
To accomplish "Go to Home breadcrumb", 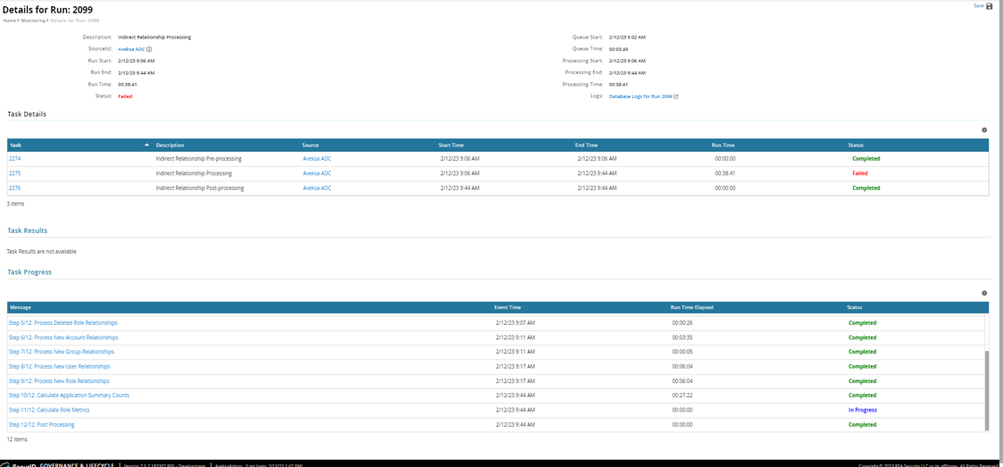I will (x=9, y=21).
